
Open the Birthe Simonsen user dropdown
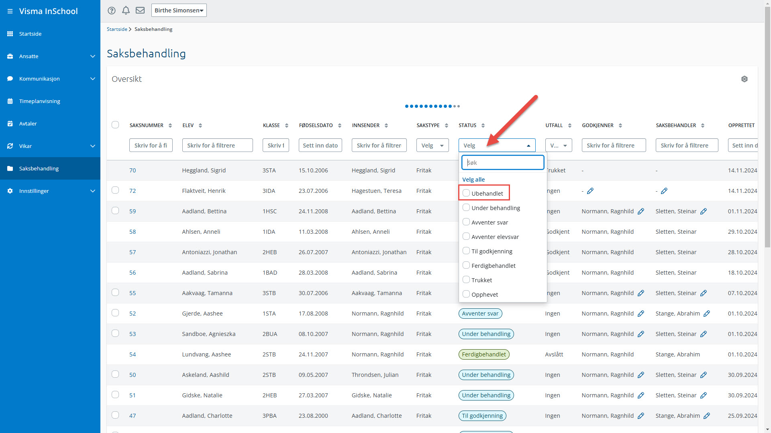(x=179, y=10)
